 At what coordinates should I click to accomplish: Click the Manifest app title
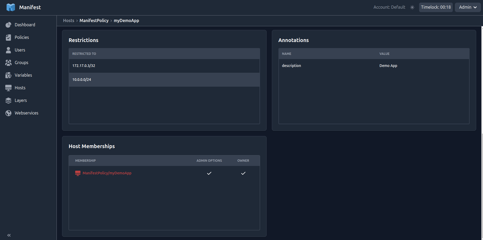click(x=30, y=7)
